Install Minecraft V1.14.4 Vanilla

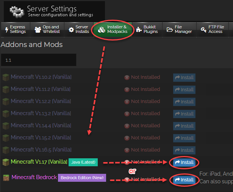coord(184,126)
